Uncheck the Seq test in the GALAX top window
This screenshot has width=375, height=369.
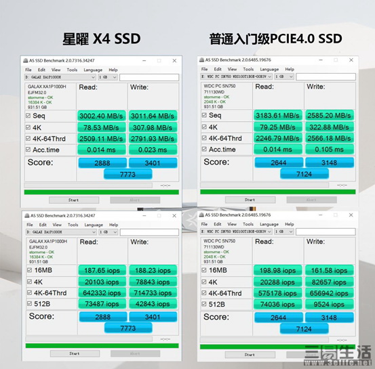28,116
